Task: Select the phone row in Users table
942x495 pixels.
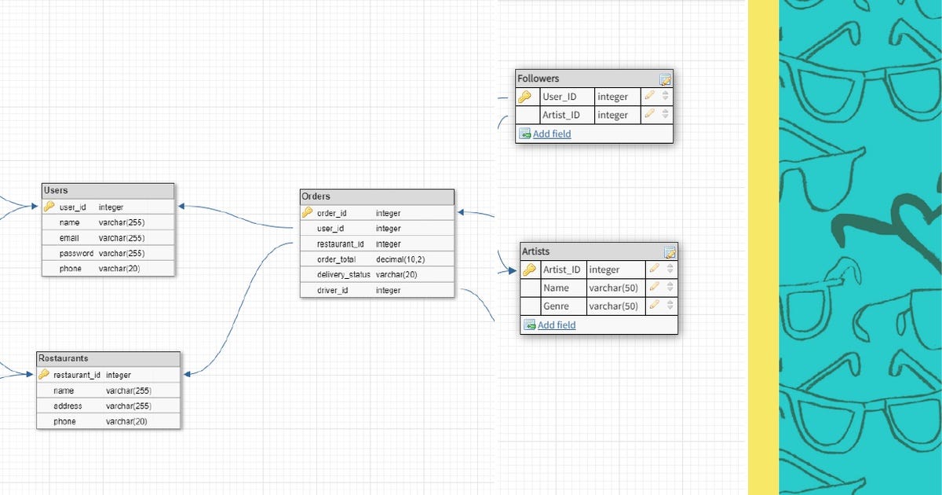Action: pyautogui.click(x=108, y=269)
